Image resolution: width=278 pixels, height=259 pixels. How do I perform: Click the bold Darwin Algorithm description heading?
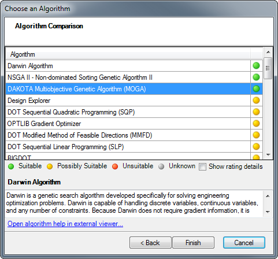(x=34, y=182)
